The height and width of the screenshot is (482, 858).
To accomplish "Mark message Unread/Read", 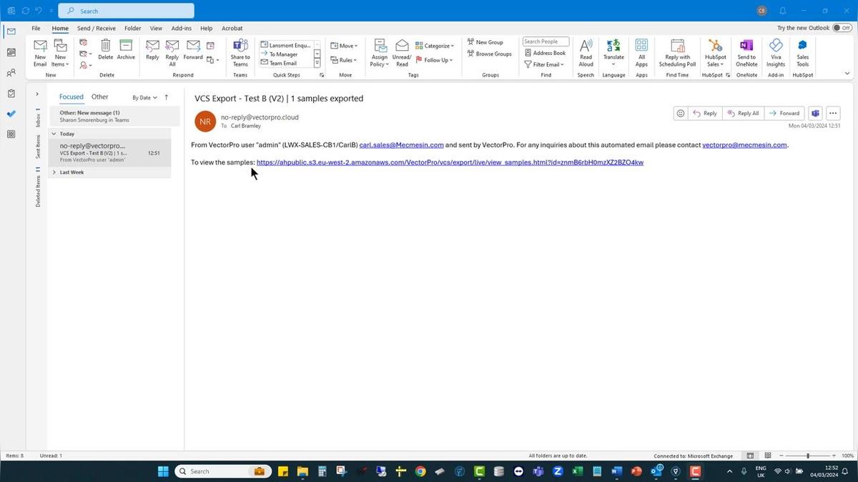I will (402, 53).
